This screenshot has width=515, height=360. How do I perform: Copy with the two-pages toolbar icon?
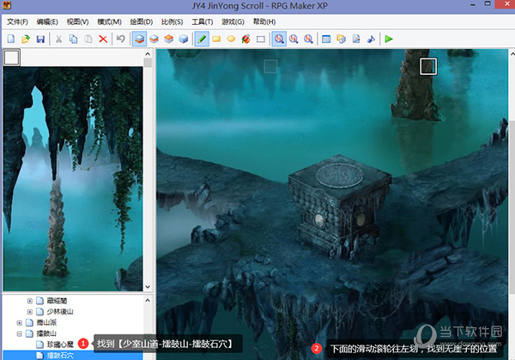pyautogui.click(x=74, y=40)
